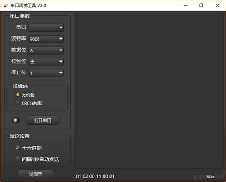Screen dimensions: 226x182
Task: Uncheck the 十六进制 checkbox
Action: point(18,148)
